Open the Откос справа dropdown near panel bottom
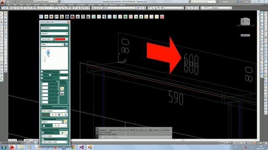Image resolution: width=268 pixels, height=150 pixels. 54,136
